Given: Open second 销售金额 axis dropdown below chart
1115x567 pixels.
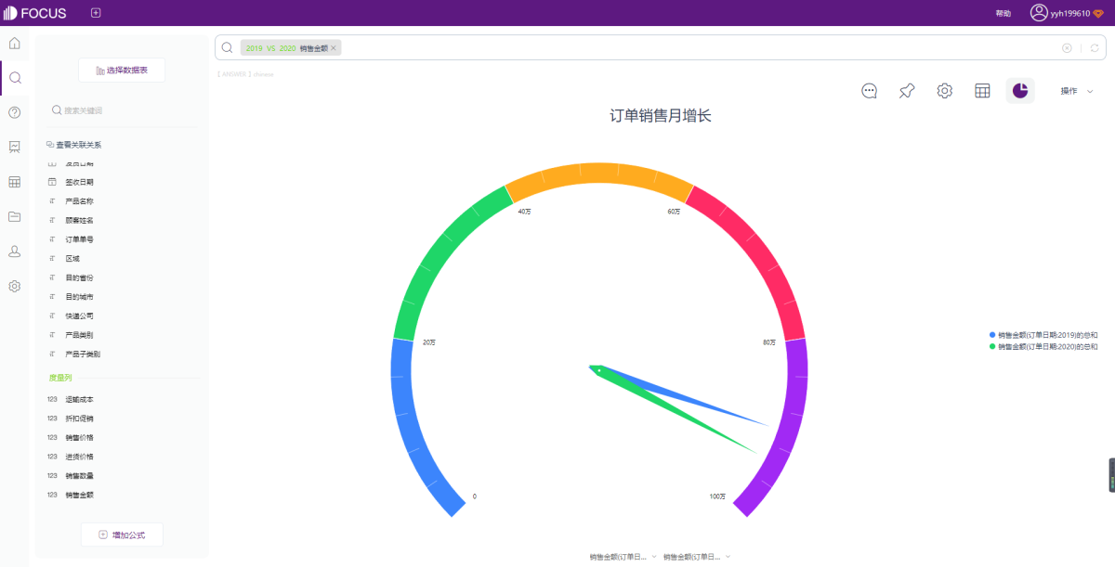Looking at the screenshot, I should click(x=696, y=557).
